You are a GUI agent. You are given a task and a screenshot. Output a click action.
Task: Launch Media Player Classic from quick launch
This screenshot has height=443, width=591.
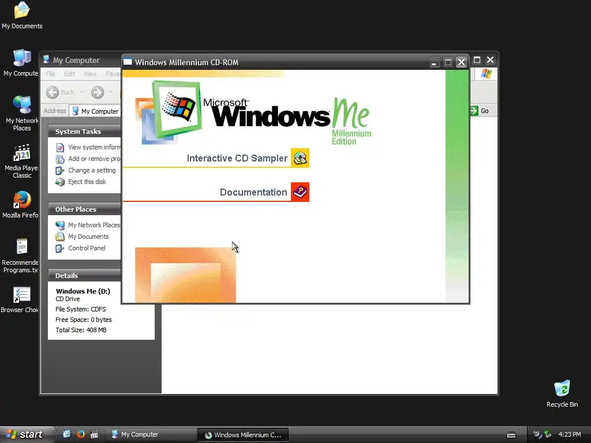click(x=94, y=434)
